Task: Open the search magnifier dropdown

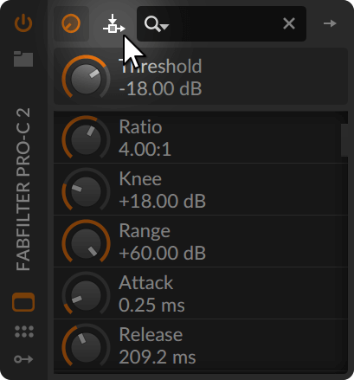Action: (156, 24)
